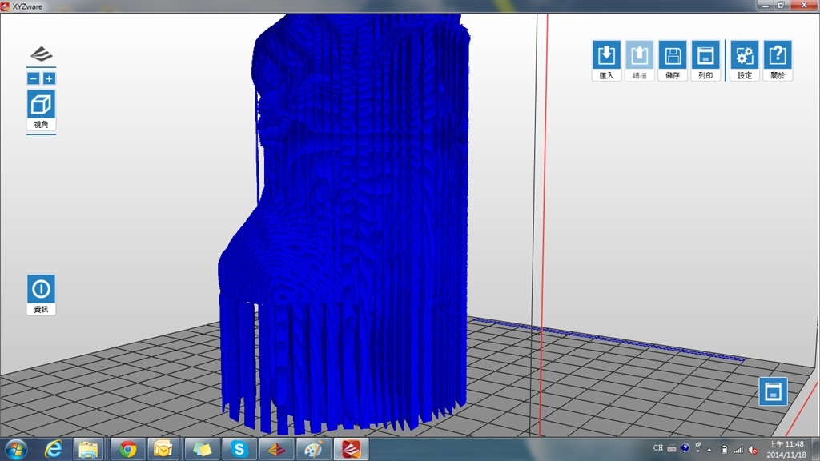The width and height of the screenshot is (820, 461).
Task: Click the active XYZware taskbar icon
Action: (x=351, y=450)
